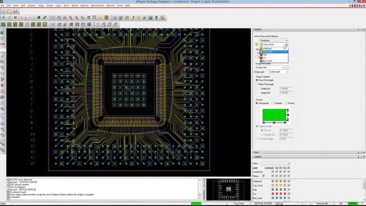Toggle Bot_Cond layer All checkbox
Image resolution: width=366 pixels, height=206 pixels.
coord(289,198)
